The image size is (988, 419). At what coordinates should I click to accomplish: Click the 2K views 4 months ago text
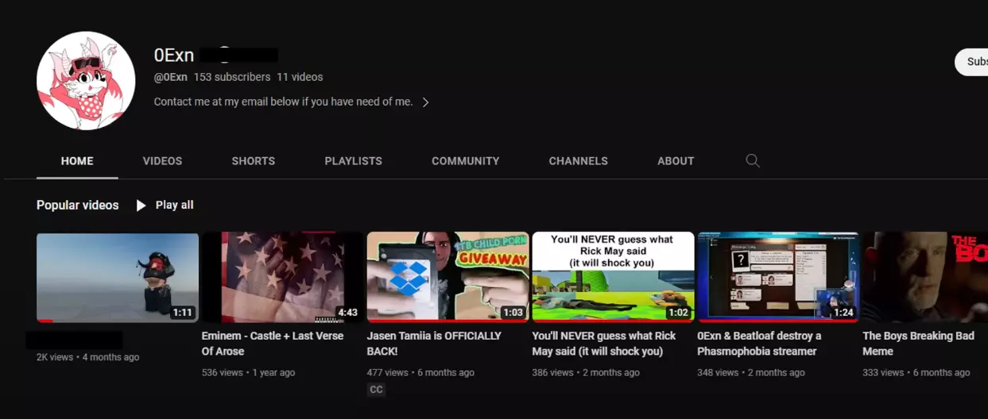pos(87,357)
